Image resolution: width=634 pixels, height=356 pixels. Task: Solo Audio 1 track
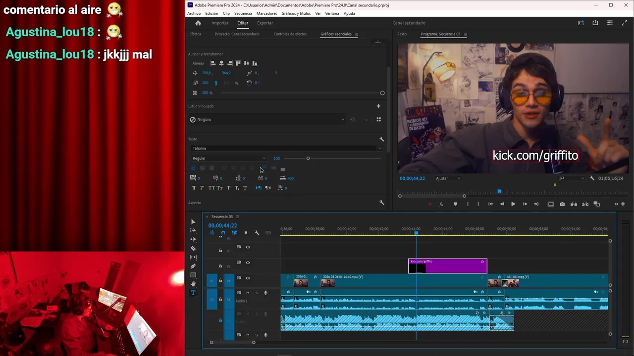pyautogui.click(x=256, y=293)
